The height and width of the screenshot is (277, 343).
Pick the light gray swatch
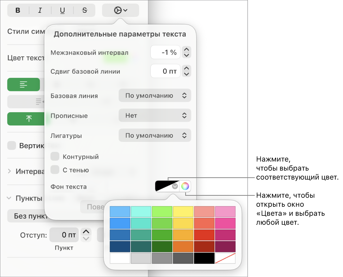(141, 258)
